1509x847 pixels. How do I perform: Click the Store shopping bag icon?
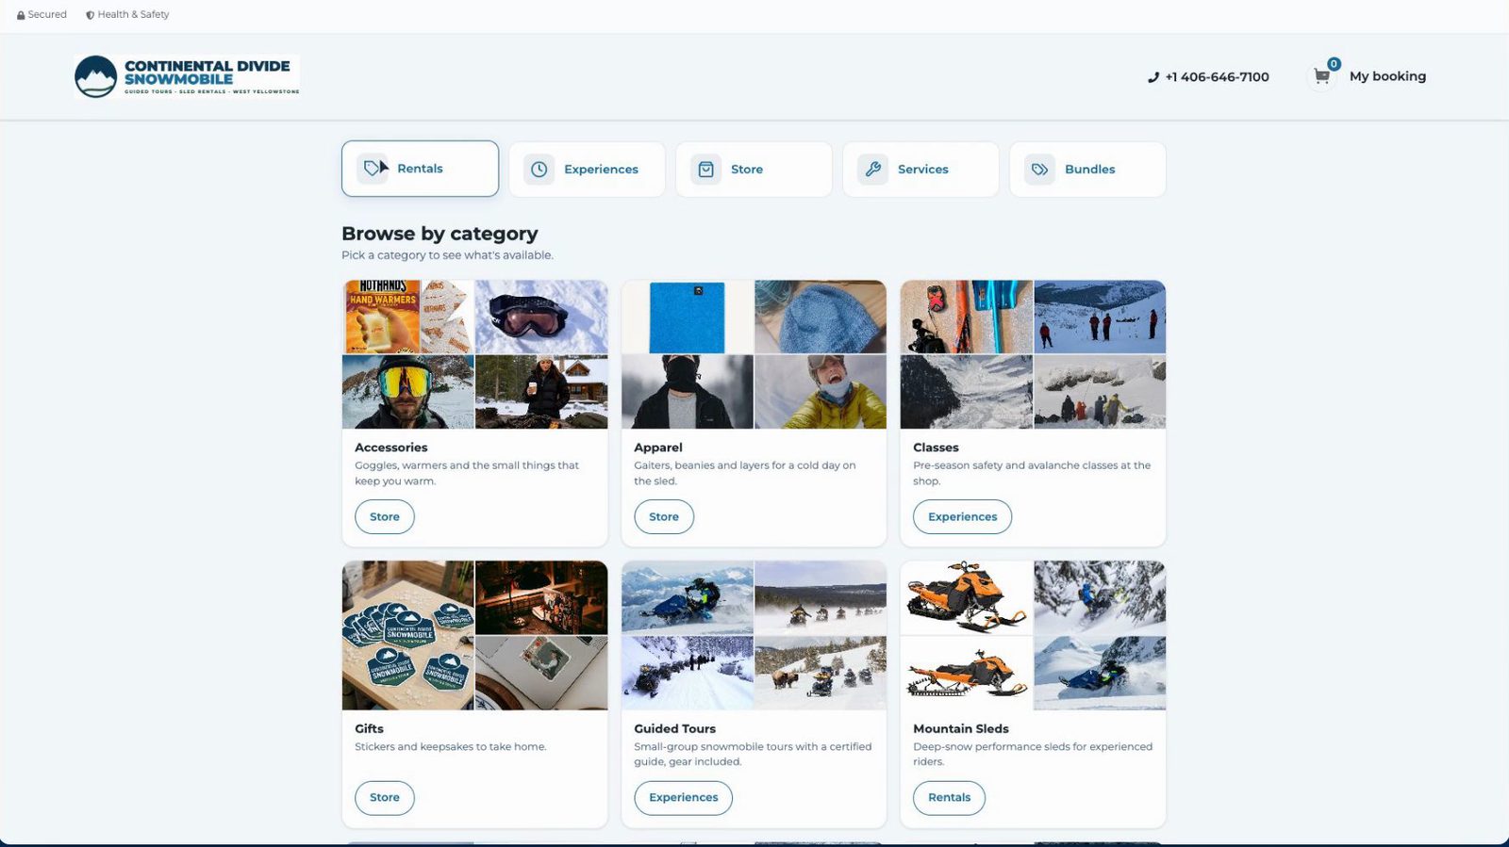click(x=705, y=170)
